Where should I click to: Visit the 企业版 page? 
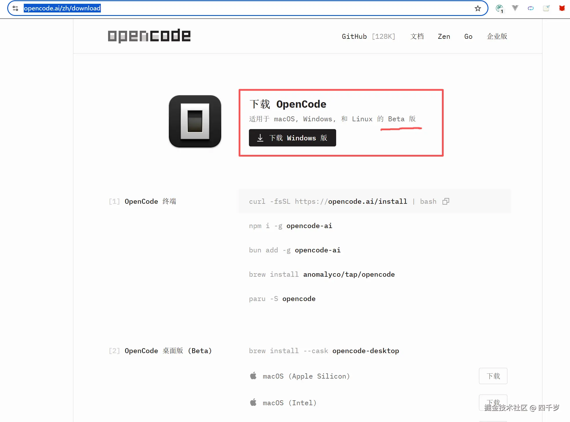point(497,36)
